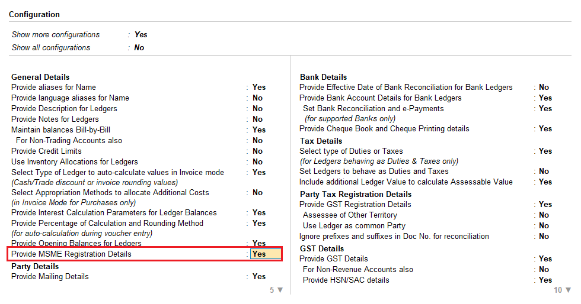Select the Use Inventory Allocations for Ledgers option

coord(75,161)
